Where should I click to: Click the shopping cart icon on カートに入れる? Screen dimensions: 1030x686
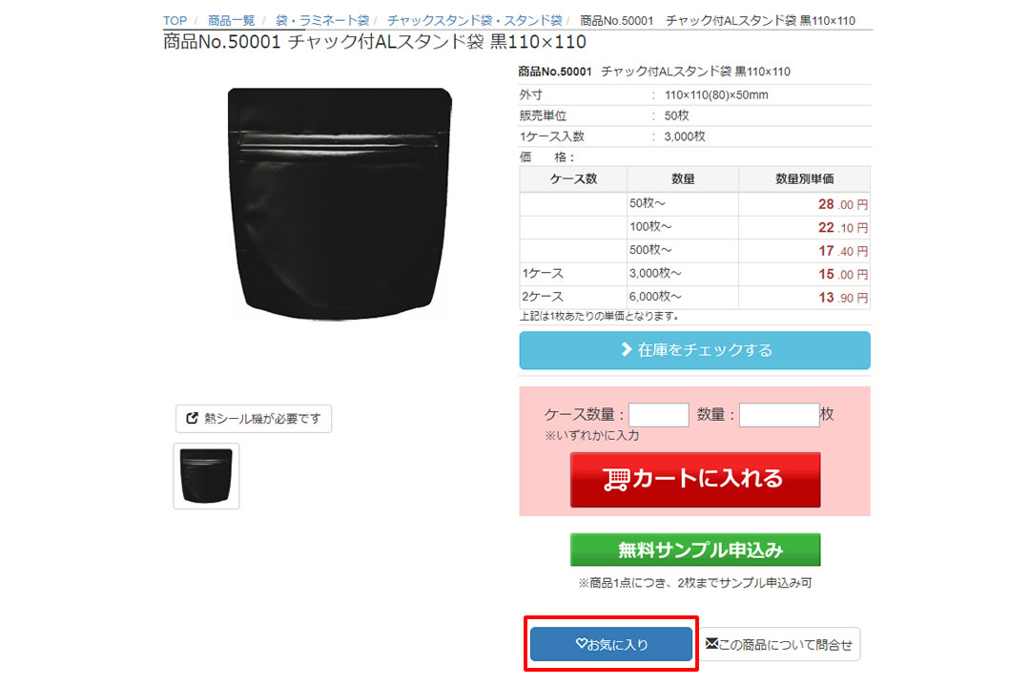click(x=615, y=480)
